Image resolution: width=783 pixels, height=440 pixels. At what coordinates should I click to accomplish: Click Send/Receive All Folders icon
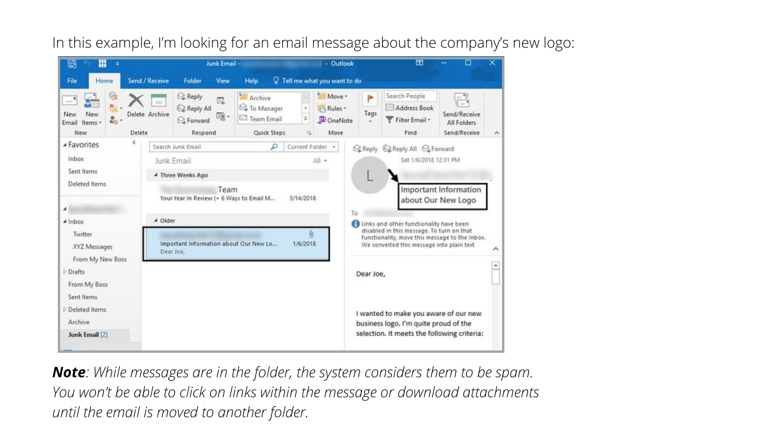click(461, 100)
